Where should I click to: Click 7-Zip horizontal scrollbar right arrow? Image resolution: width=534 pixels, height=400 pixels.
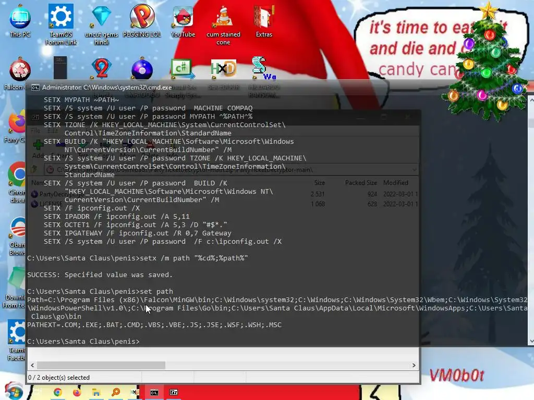[414, 365]
